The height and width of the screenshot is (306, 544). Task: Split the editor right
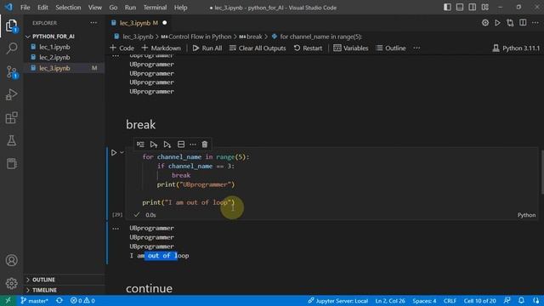pyautogui.click(x=523, y=23)
